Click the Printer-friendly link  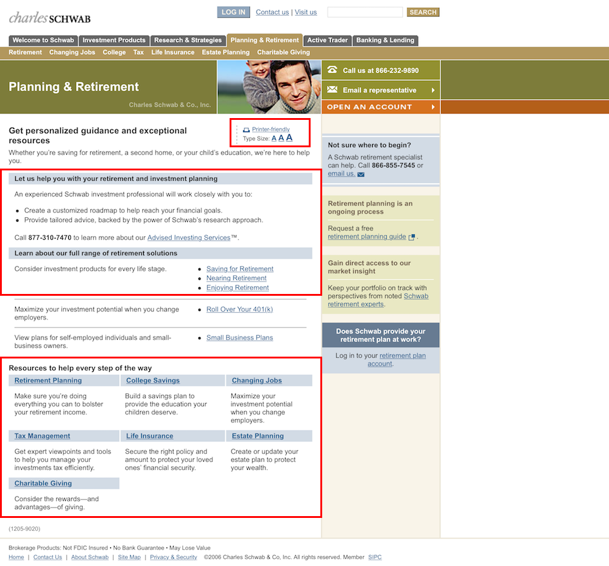point(271,129)
